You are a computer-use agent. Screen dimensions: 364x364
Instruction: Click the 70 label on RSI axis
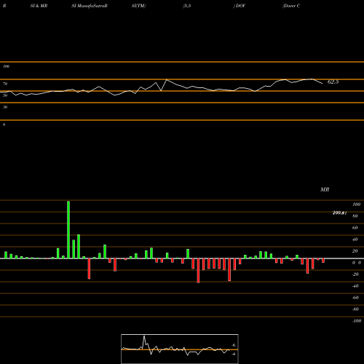tap(5, 84)
